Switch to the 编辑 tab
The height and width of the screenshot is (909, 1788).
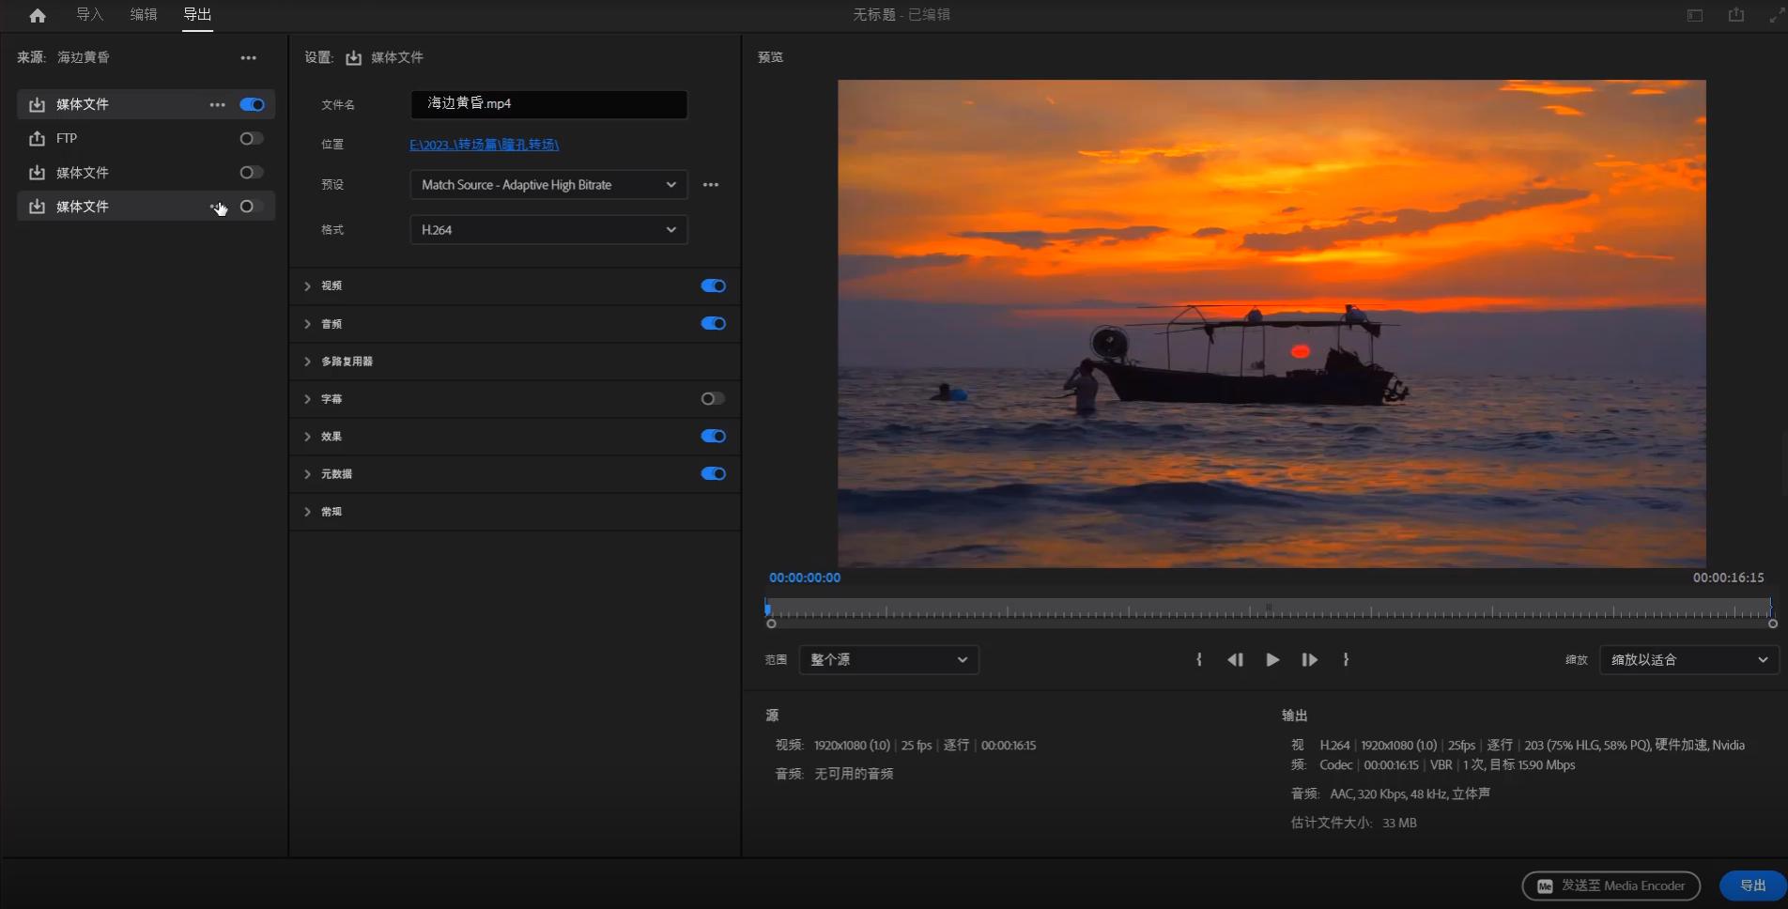(x=144, y=15)
